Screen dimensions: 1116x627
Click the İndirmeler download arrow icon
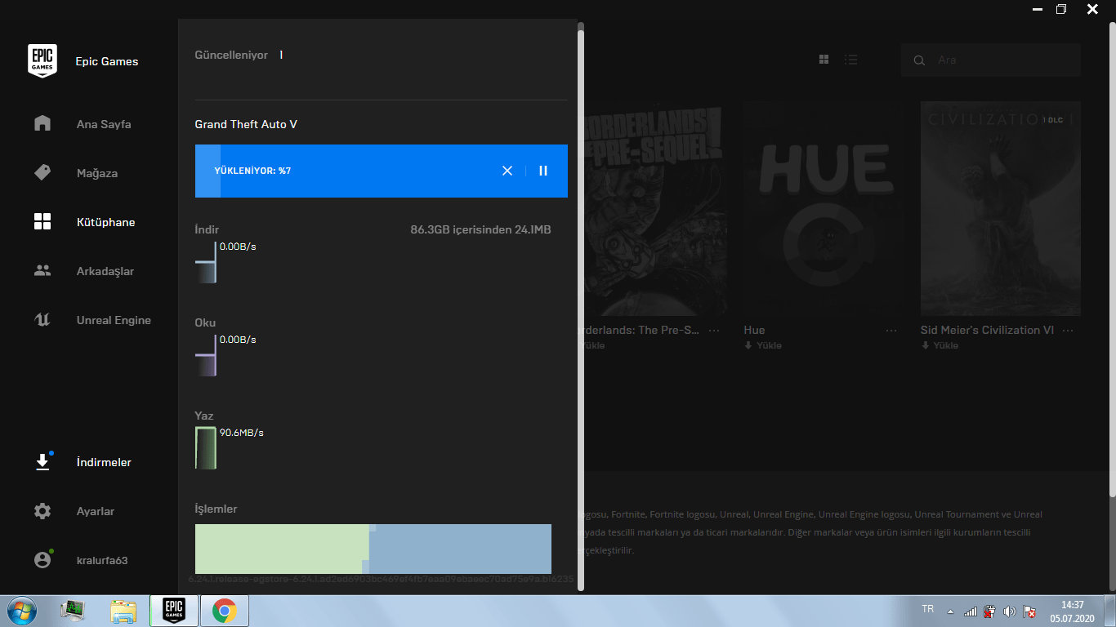(42, 462)
